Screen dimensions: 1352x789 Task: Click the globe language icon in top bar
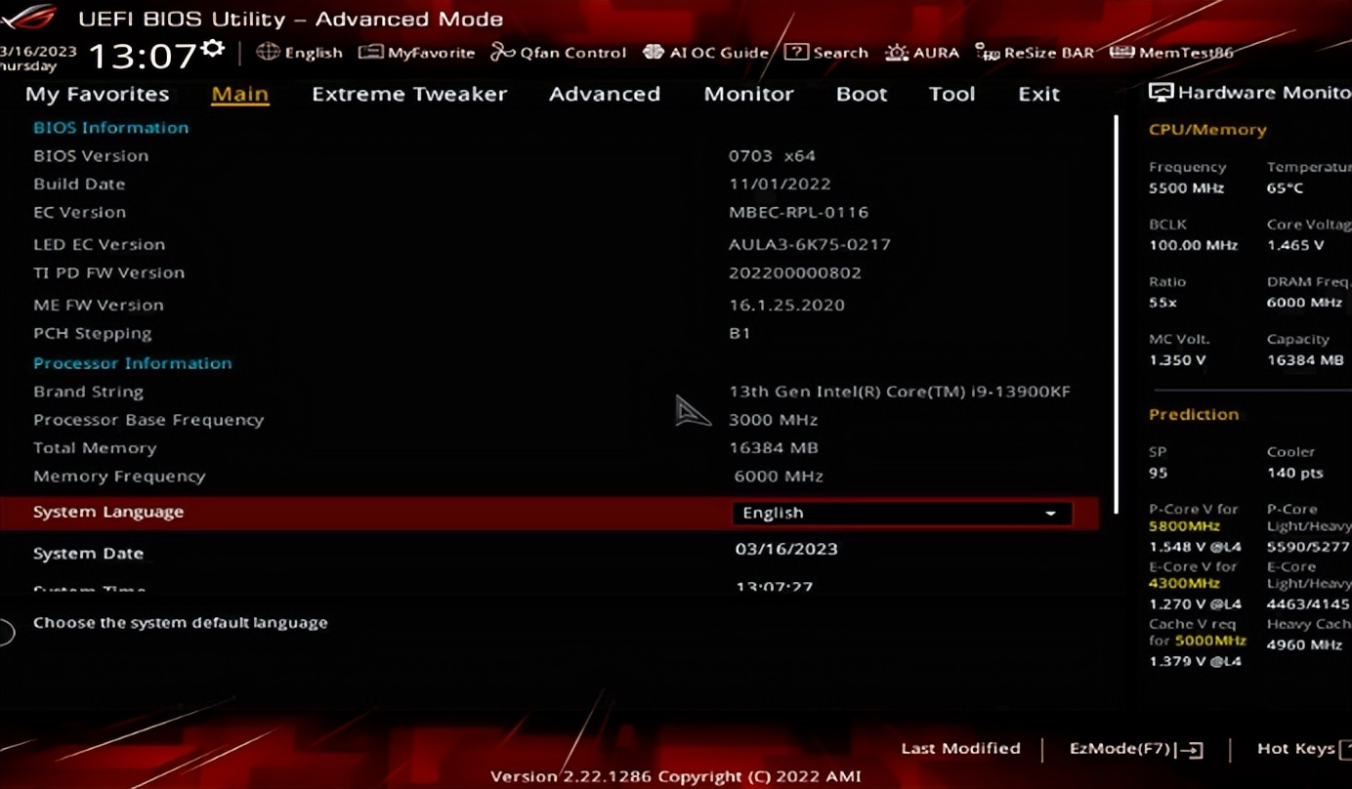click(x=268, y=52)
